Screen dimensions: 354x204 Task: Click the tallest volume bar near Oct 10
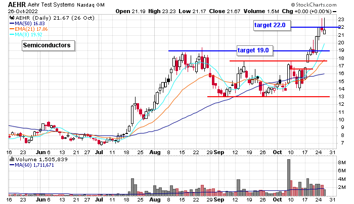(x=289, y=178)
